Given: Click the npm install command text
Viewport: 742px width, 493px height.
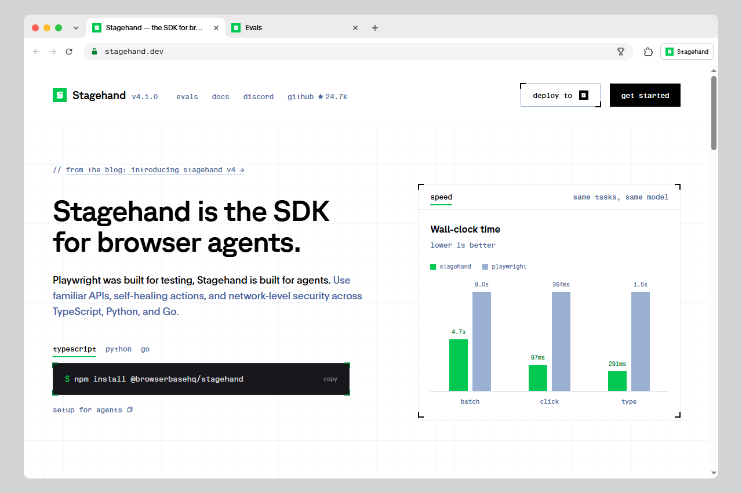Looking at the screenshot, I should 159,379.
